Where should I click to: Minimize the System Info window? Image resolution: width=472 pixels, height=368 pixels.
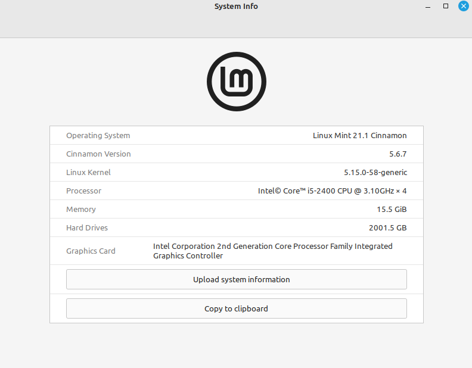428,7
